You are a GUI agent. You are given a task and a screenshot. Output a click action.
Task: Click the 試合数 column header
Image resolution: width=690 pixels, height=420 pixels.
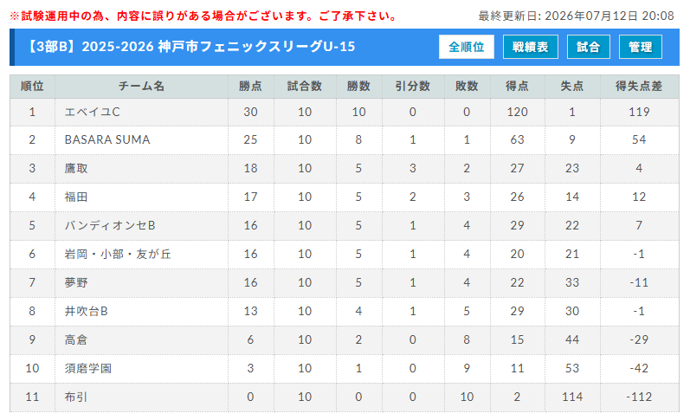point(305,87)
